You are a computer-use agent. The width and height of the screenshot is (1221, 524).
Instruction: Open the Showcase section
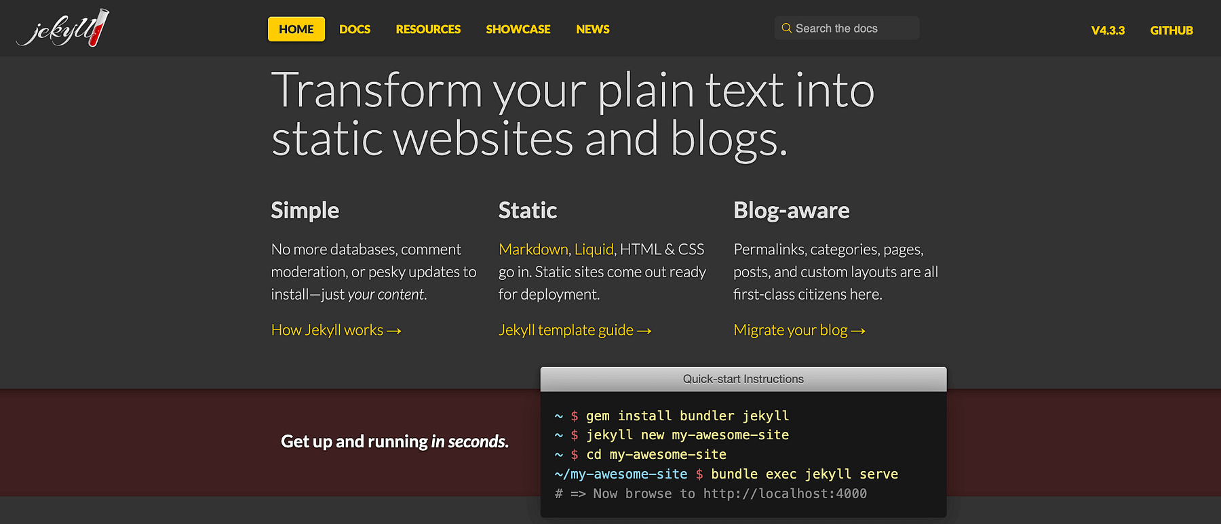click(518, 29)
